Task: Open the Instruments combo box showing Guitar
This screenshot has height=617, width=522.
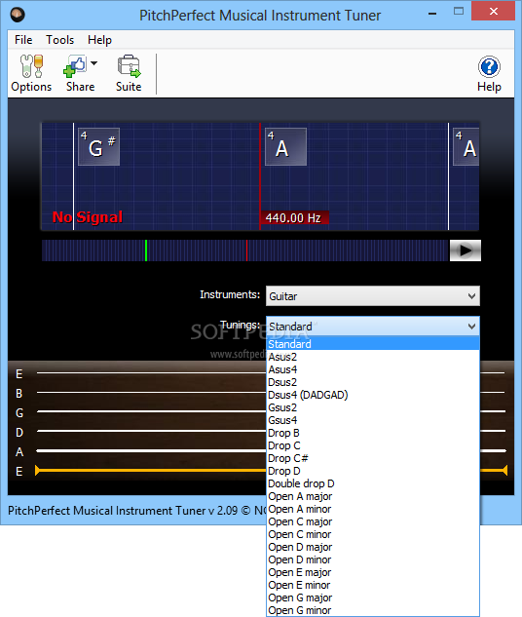Action: tap(373, 296)
